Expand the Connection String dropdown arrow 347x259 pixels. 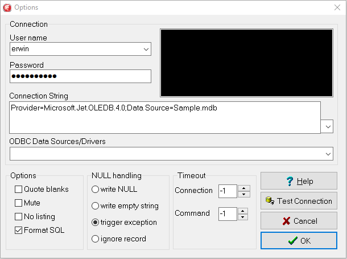coord(328,126)
